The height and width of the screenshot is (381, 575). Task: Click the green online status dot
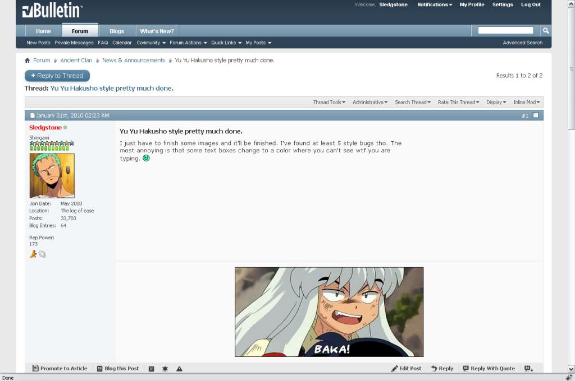(x=65, y=127)
